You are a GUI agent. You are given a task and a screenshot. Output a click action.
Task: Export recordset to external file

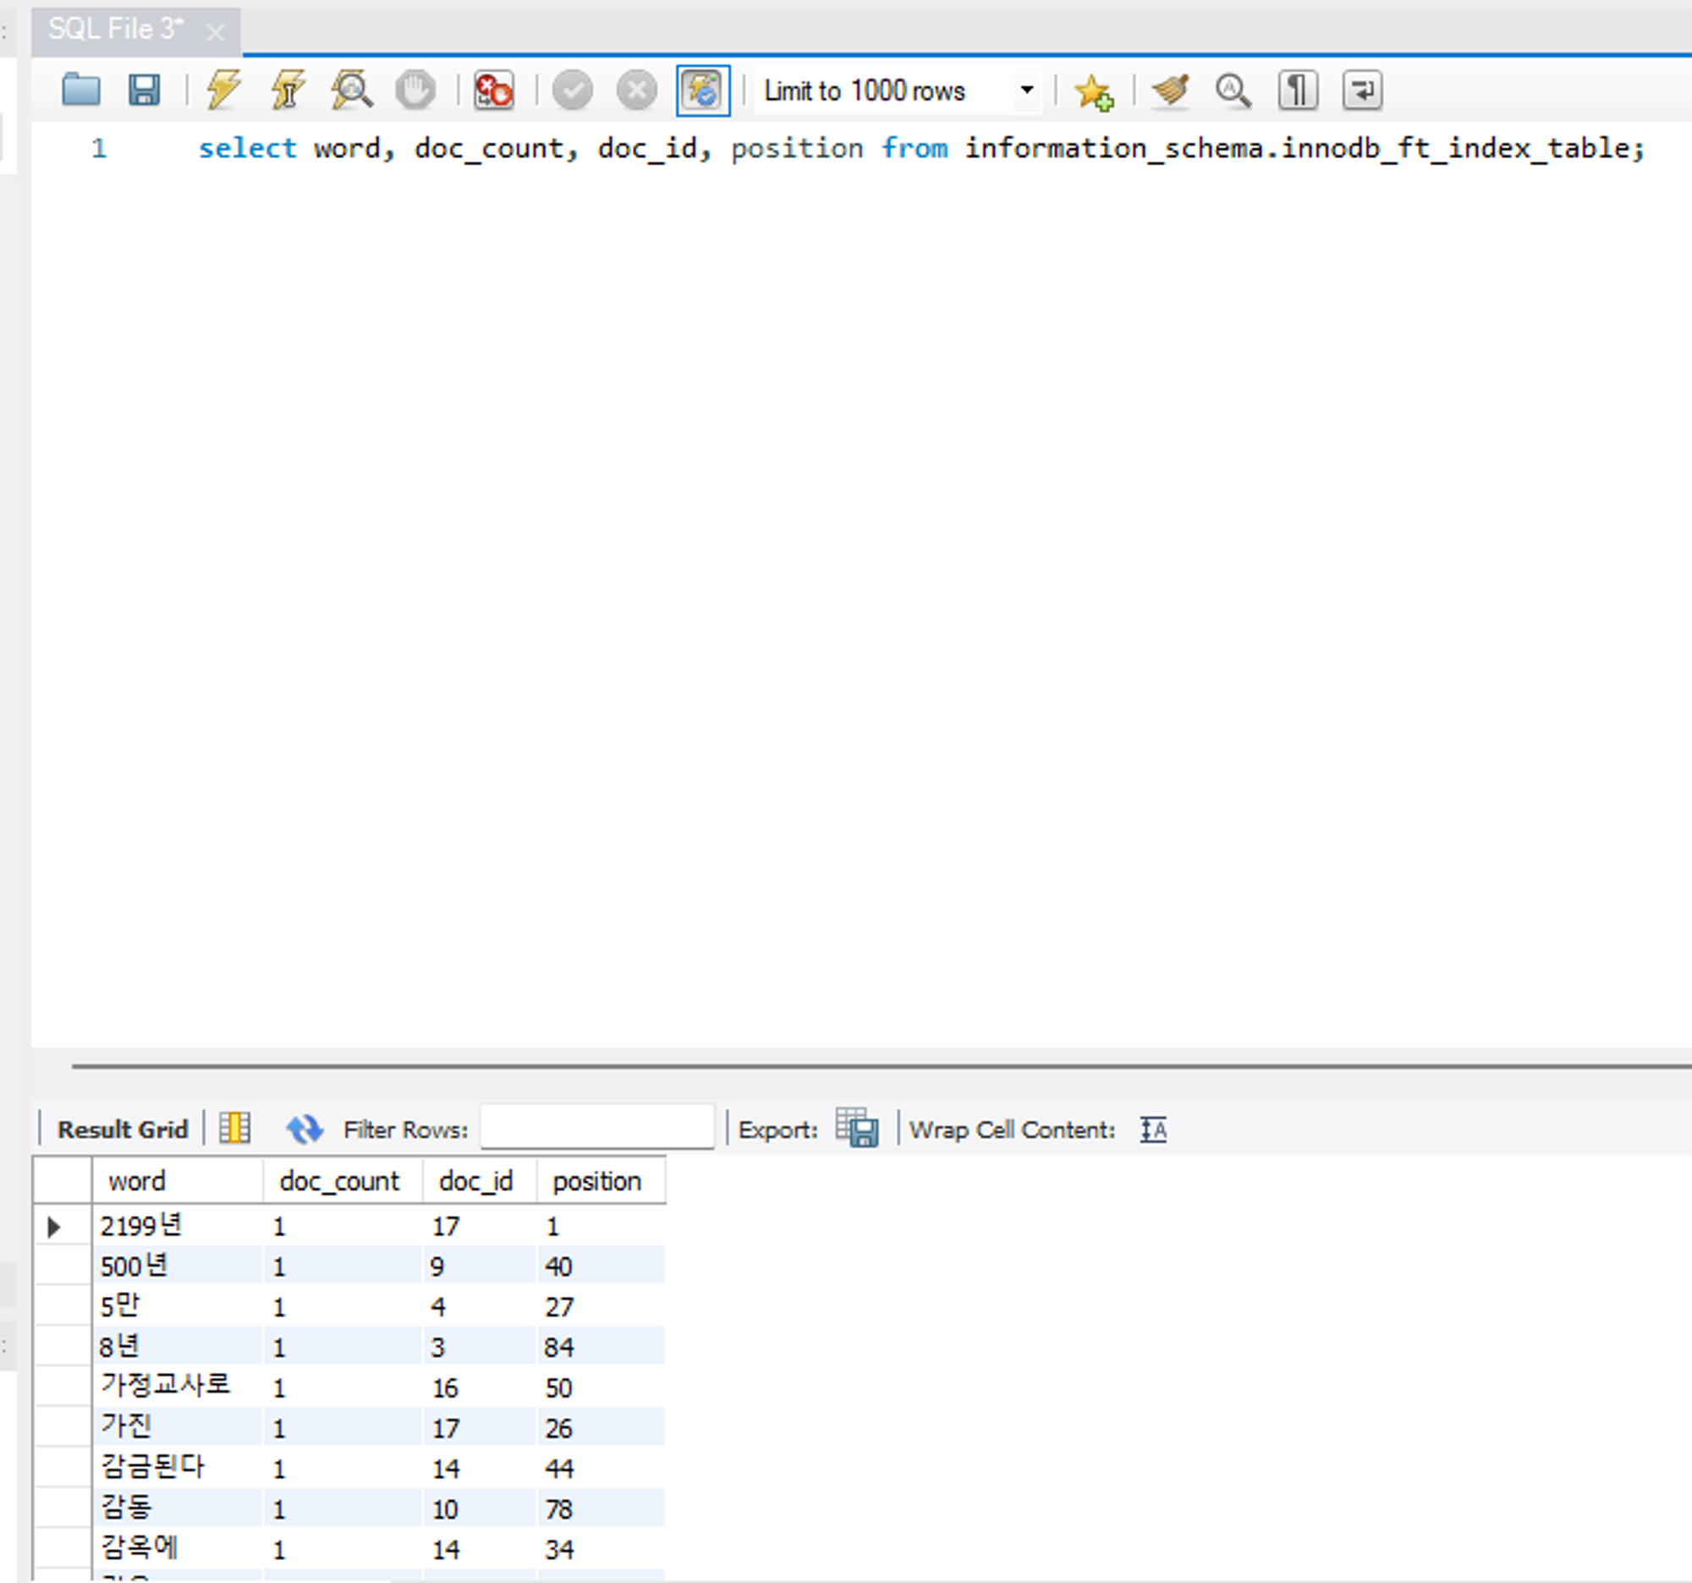point(856,1129)
